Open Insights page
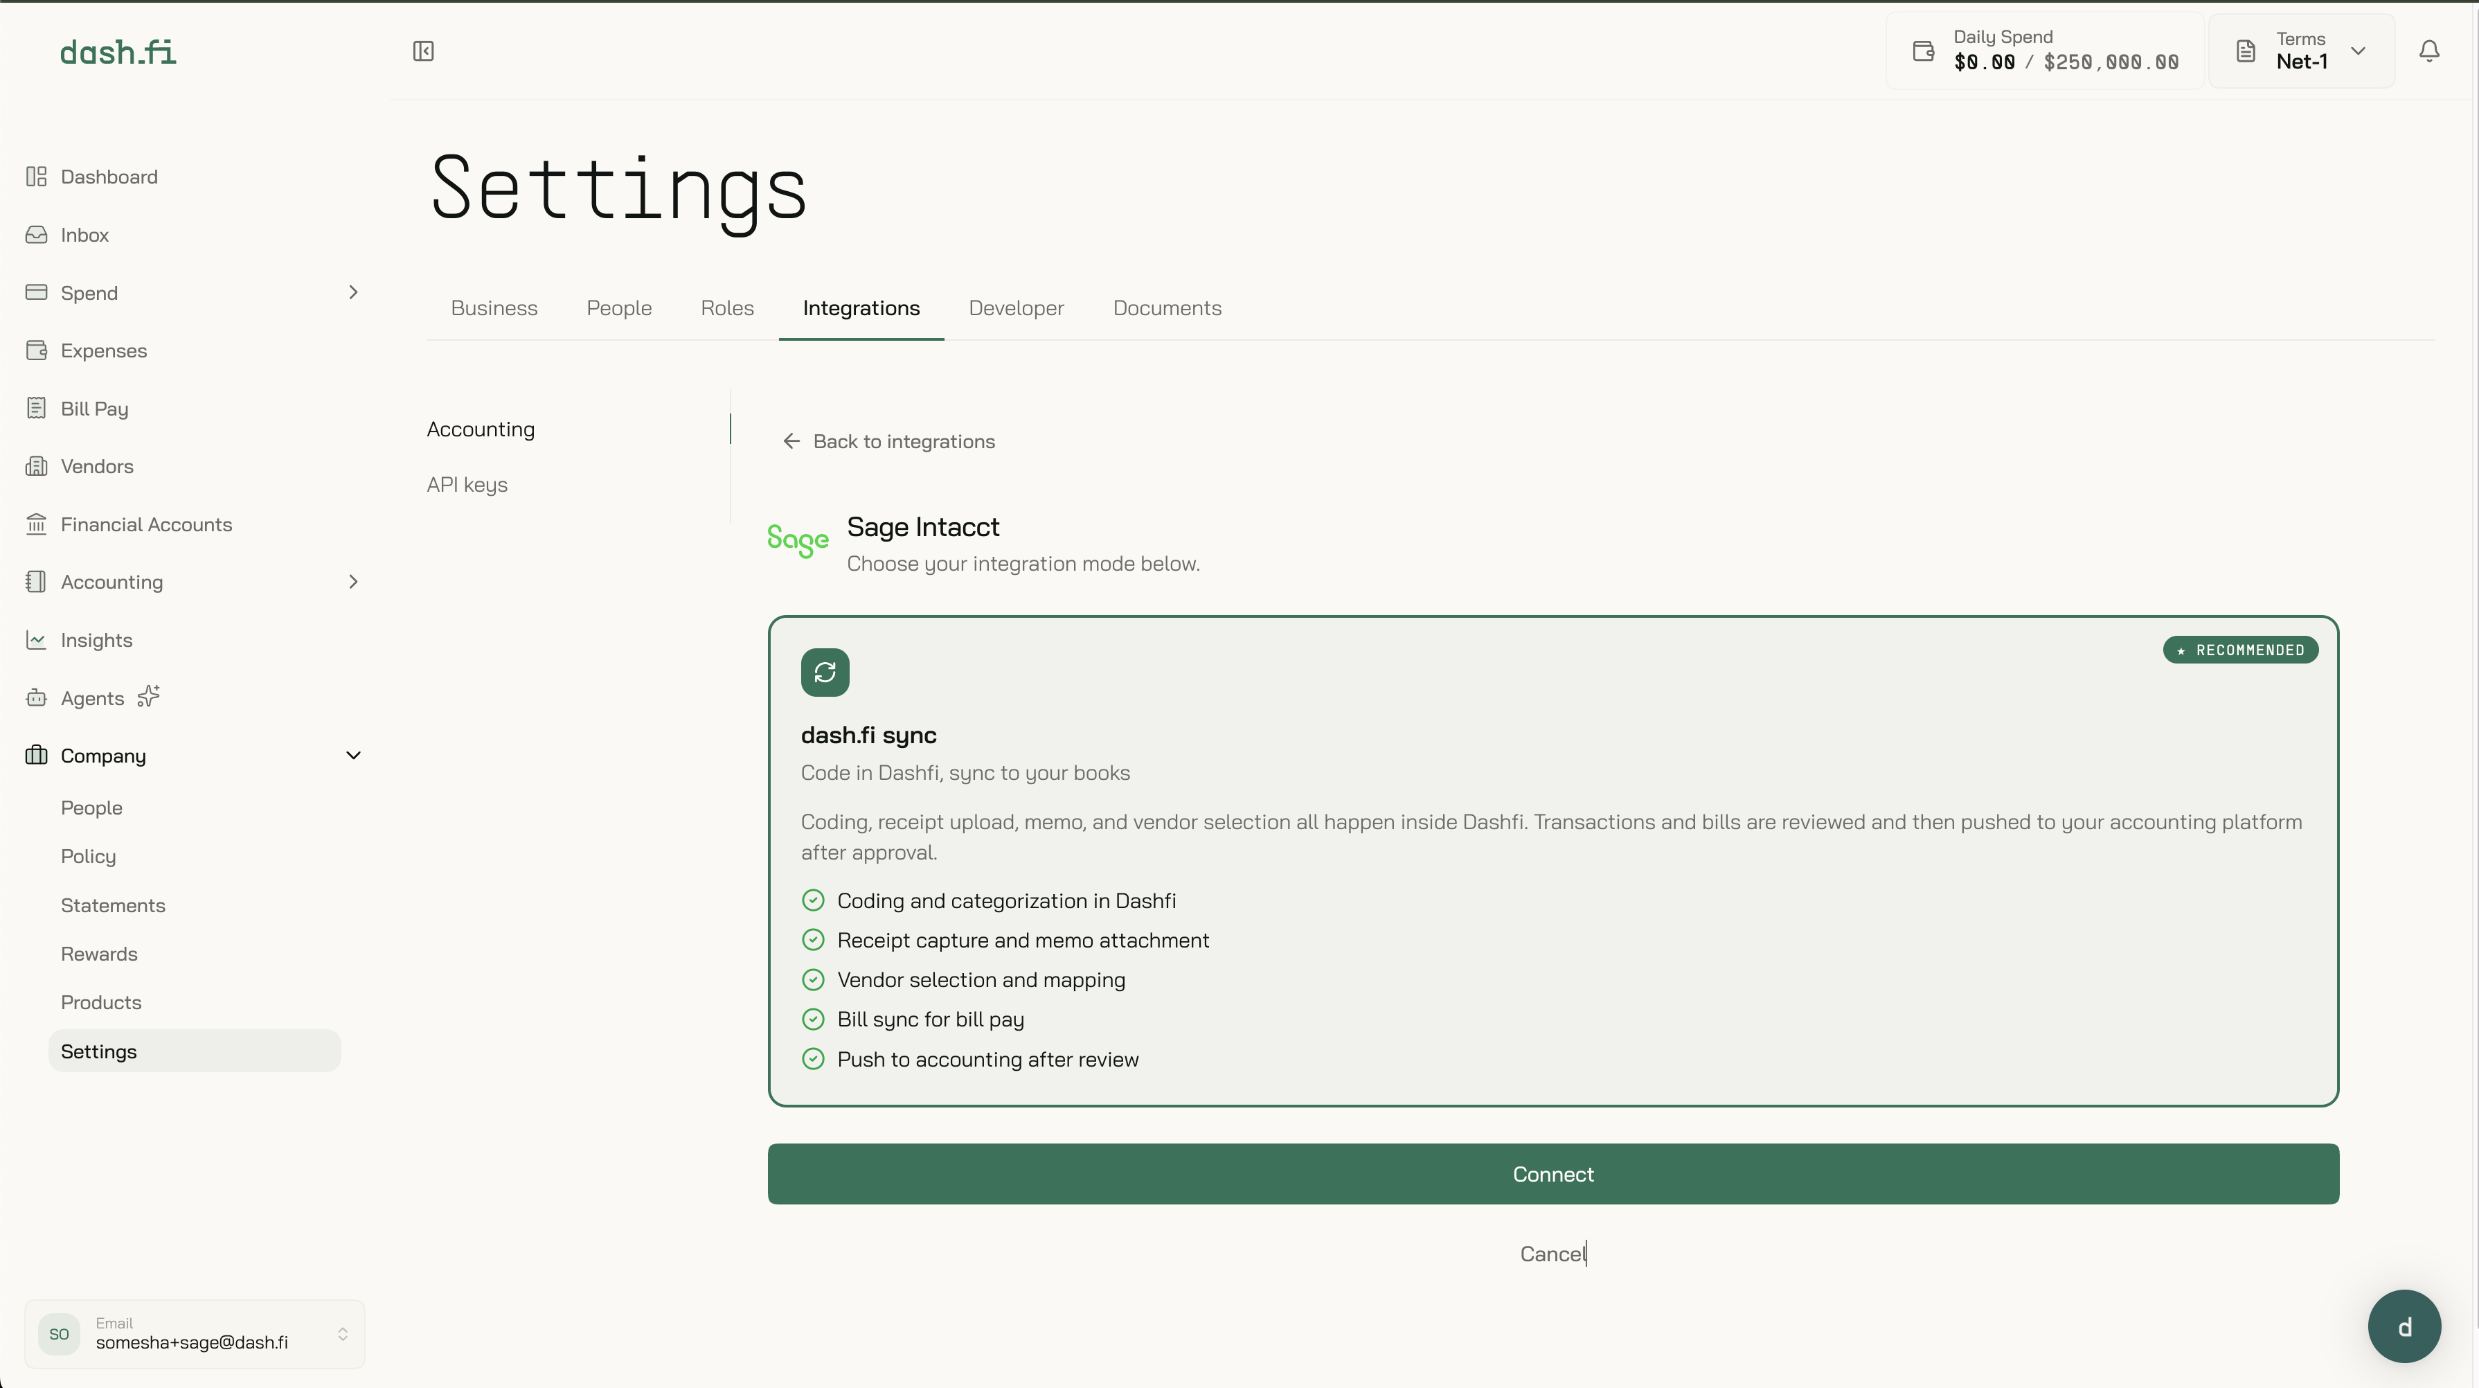The width and height of the screenshot is (2479, 1388). 96,640
